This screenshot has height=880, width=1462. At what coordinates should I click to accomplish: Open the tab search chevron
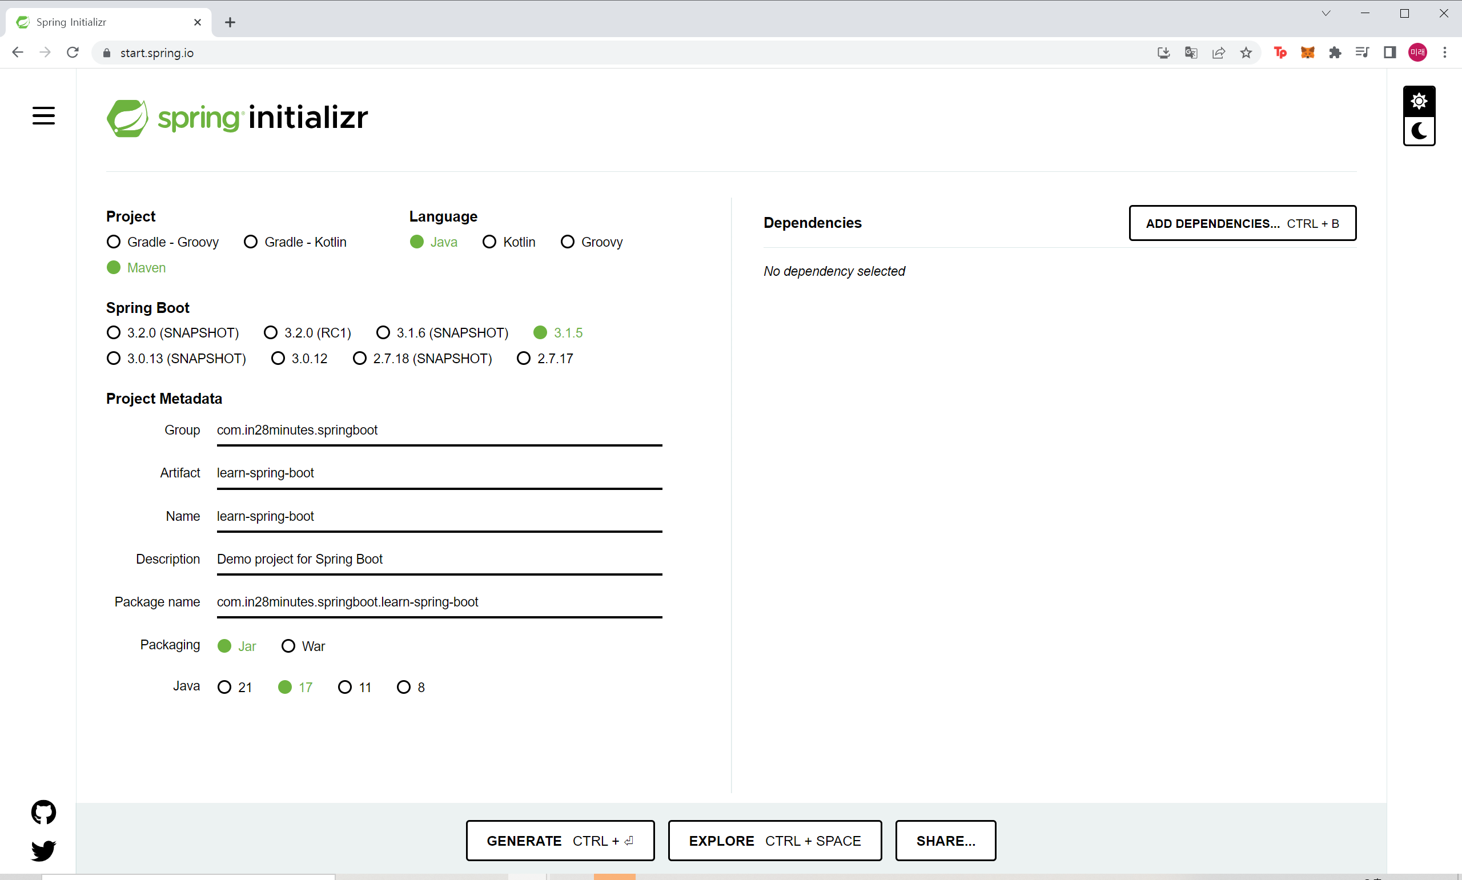1326,13
